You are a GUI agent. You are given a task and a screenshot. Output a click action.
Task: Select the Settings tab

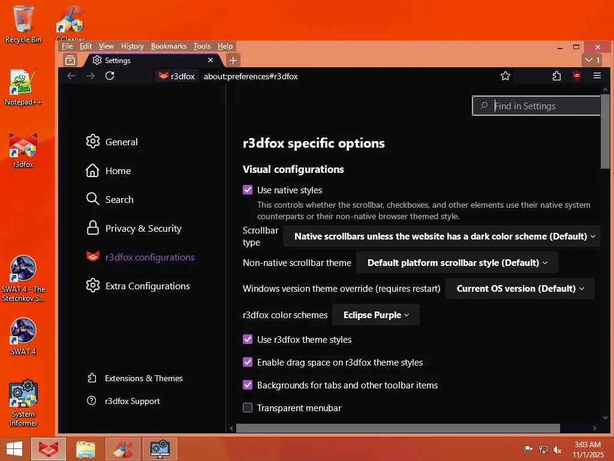(153, 61)
